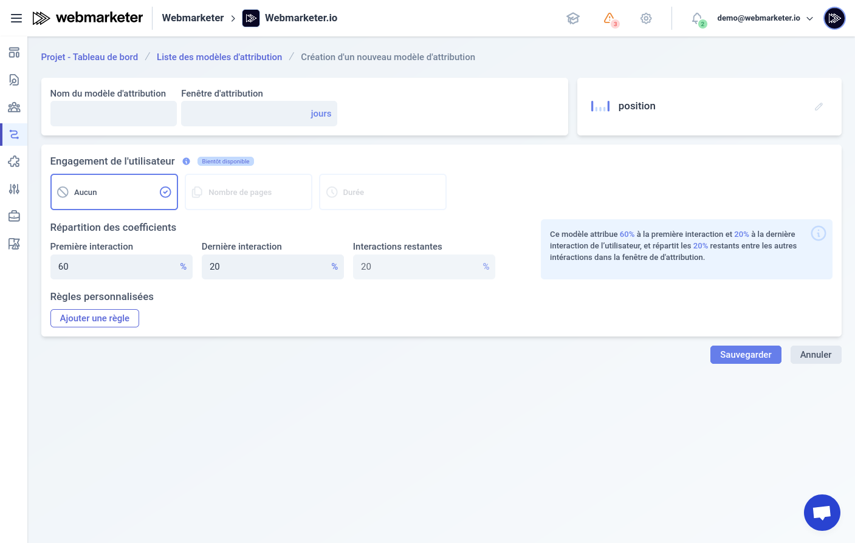Screen dimensions: 855x543
Task: Open the academy graduation cap icon
Action: pyautogui.click(x=573, y=18)
